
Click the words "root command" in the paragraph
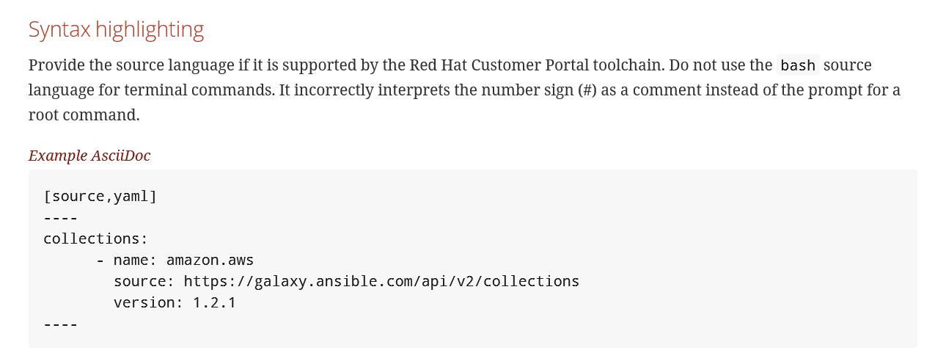click(84, 116)
